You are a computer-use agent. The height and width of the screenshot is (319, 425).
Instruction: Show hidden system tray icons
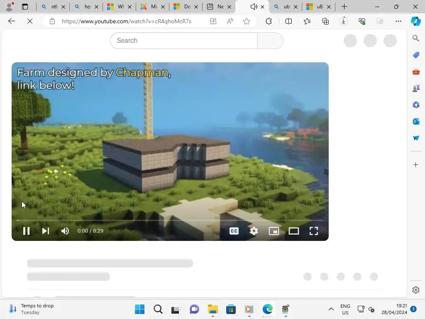pos(331,309)
